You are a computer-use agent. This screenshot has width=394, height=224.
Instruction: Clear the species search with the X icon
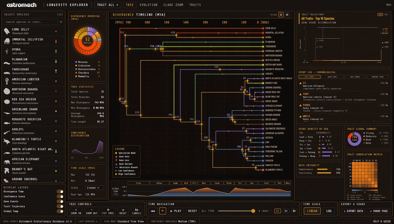pos(61,22)
